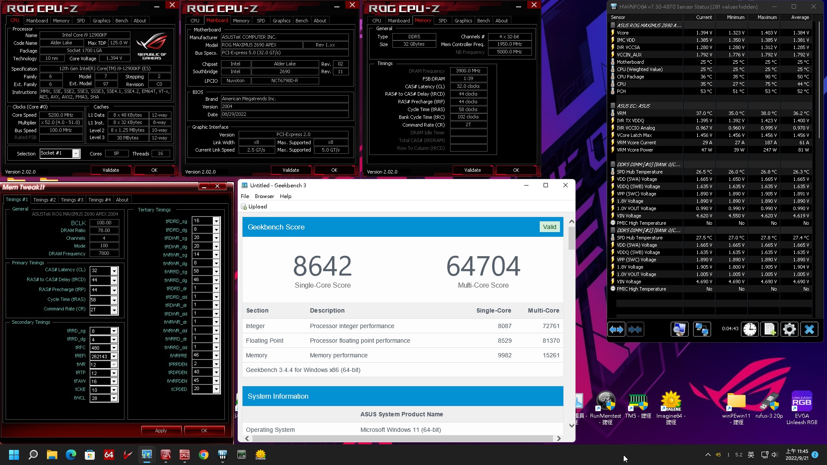Open the tRFC dropdown in Secondary Timings
This screenshot has width=827, height=465.
point(114,348)
